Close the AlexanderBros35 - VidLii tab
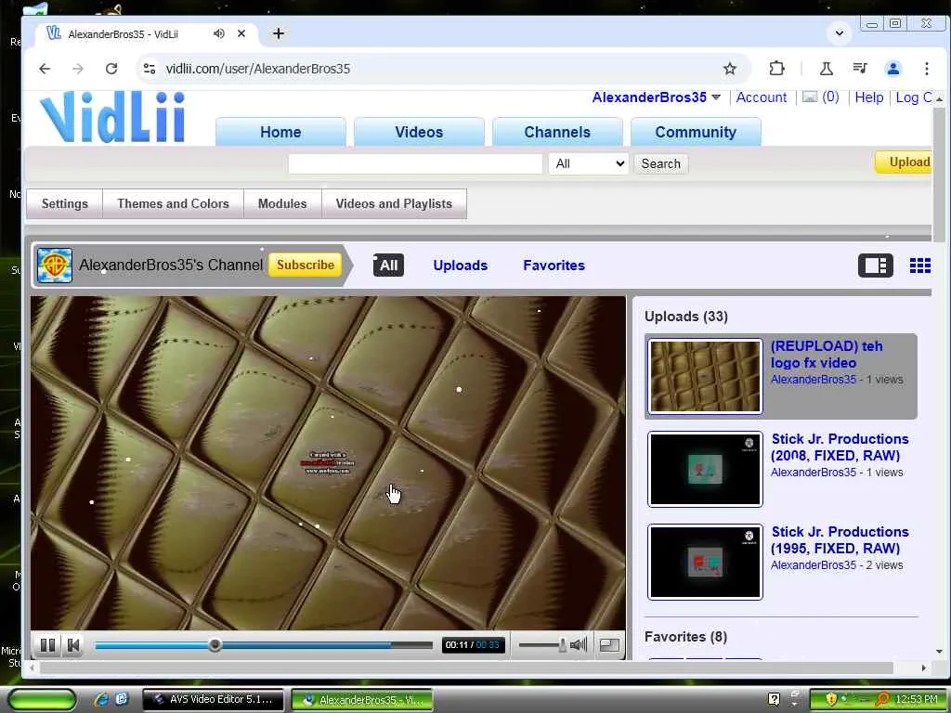Screen dimensions: 951x713 [x=241, y=34]
